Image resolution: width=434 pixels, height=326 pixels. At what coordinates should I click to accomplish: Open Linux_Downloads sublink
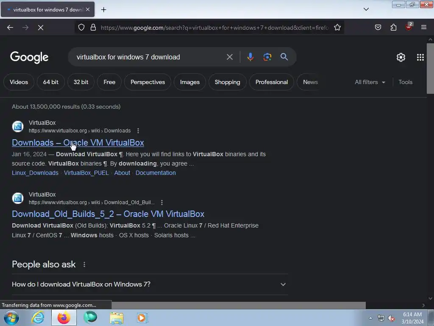35,173
